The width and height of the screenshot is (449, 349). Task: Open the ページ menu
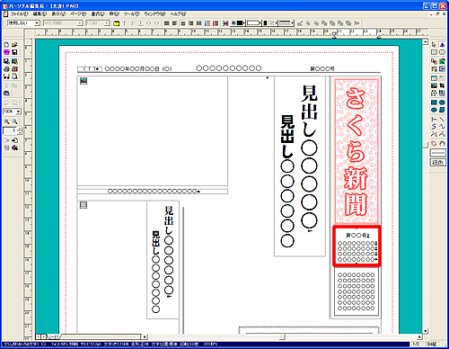(x=78, y=14)
